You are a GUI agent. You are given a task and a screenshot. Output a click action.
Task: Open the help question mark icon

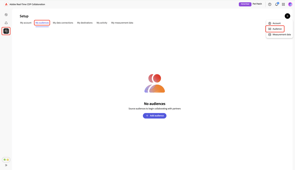(x=269, y=4)
